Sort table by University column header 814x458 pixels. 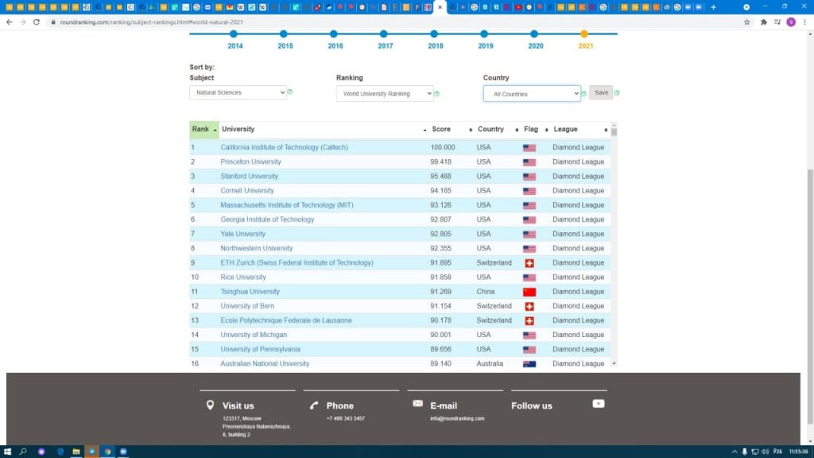click(x=324, y=130)
